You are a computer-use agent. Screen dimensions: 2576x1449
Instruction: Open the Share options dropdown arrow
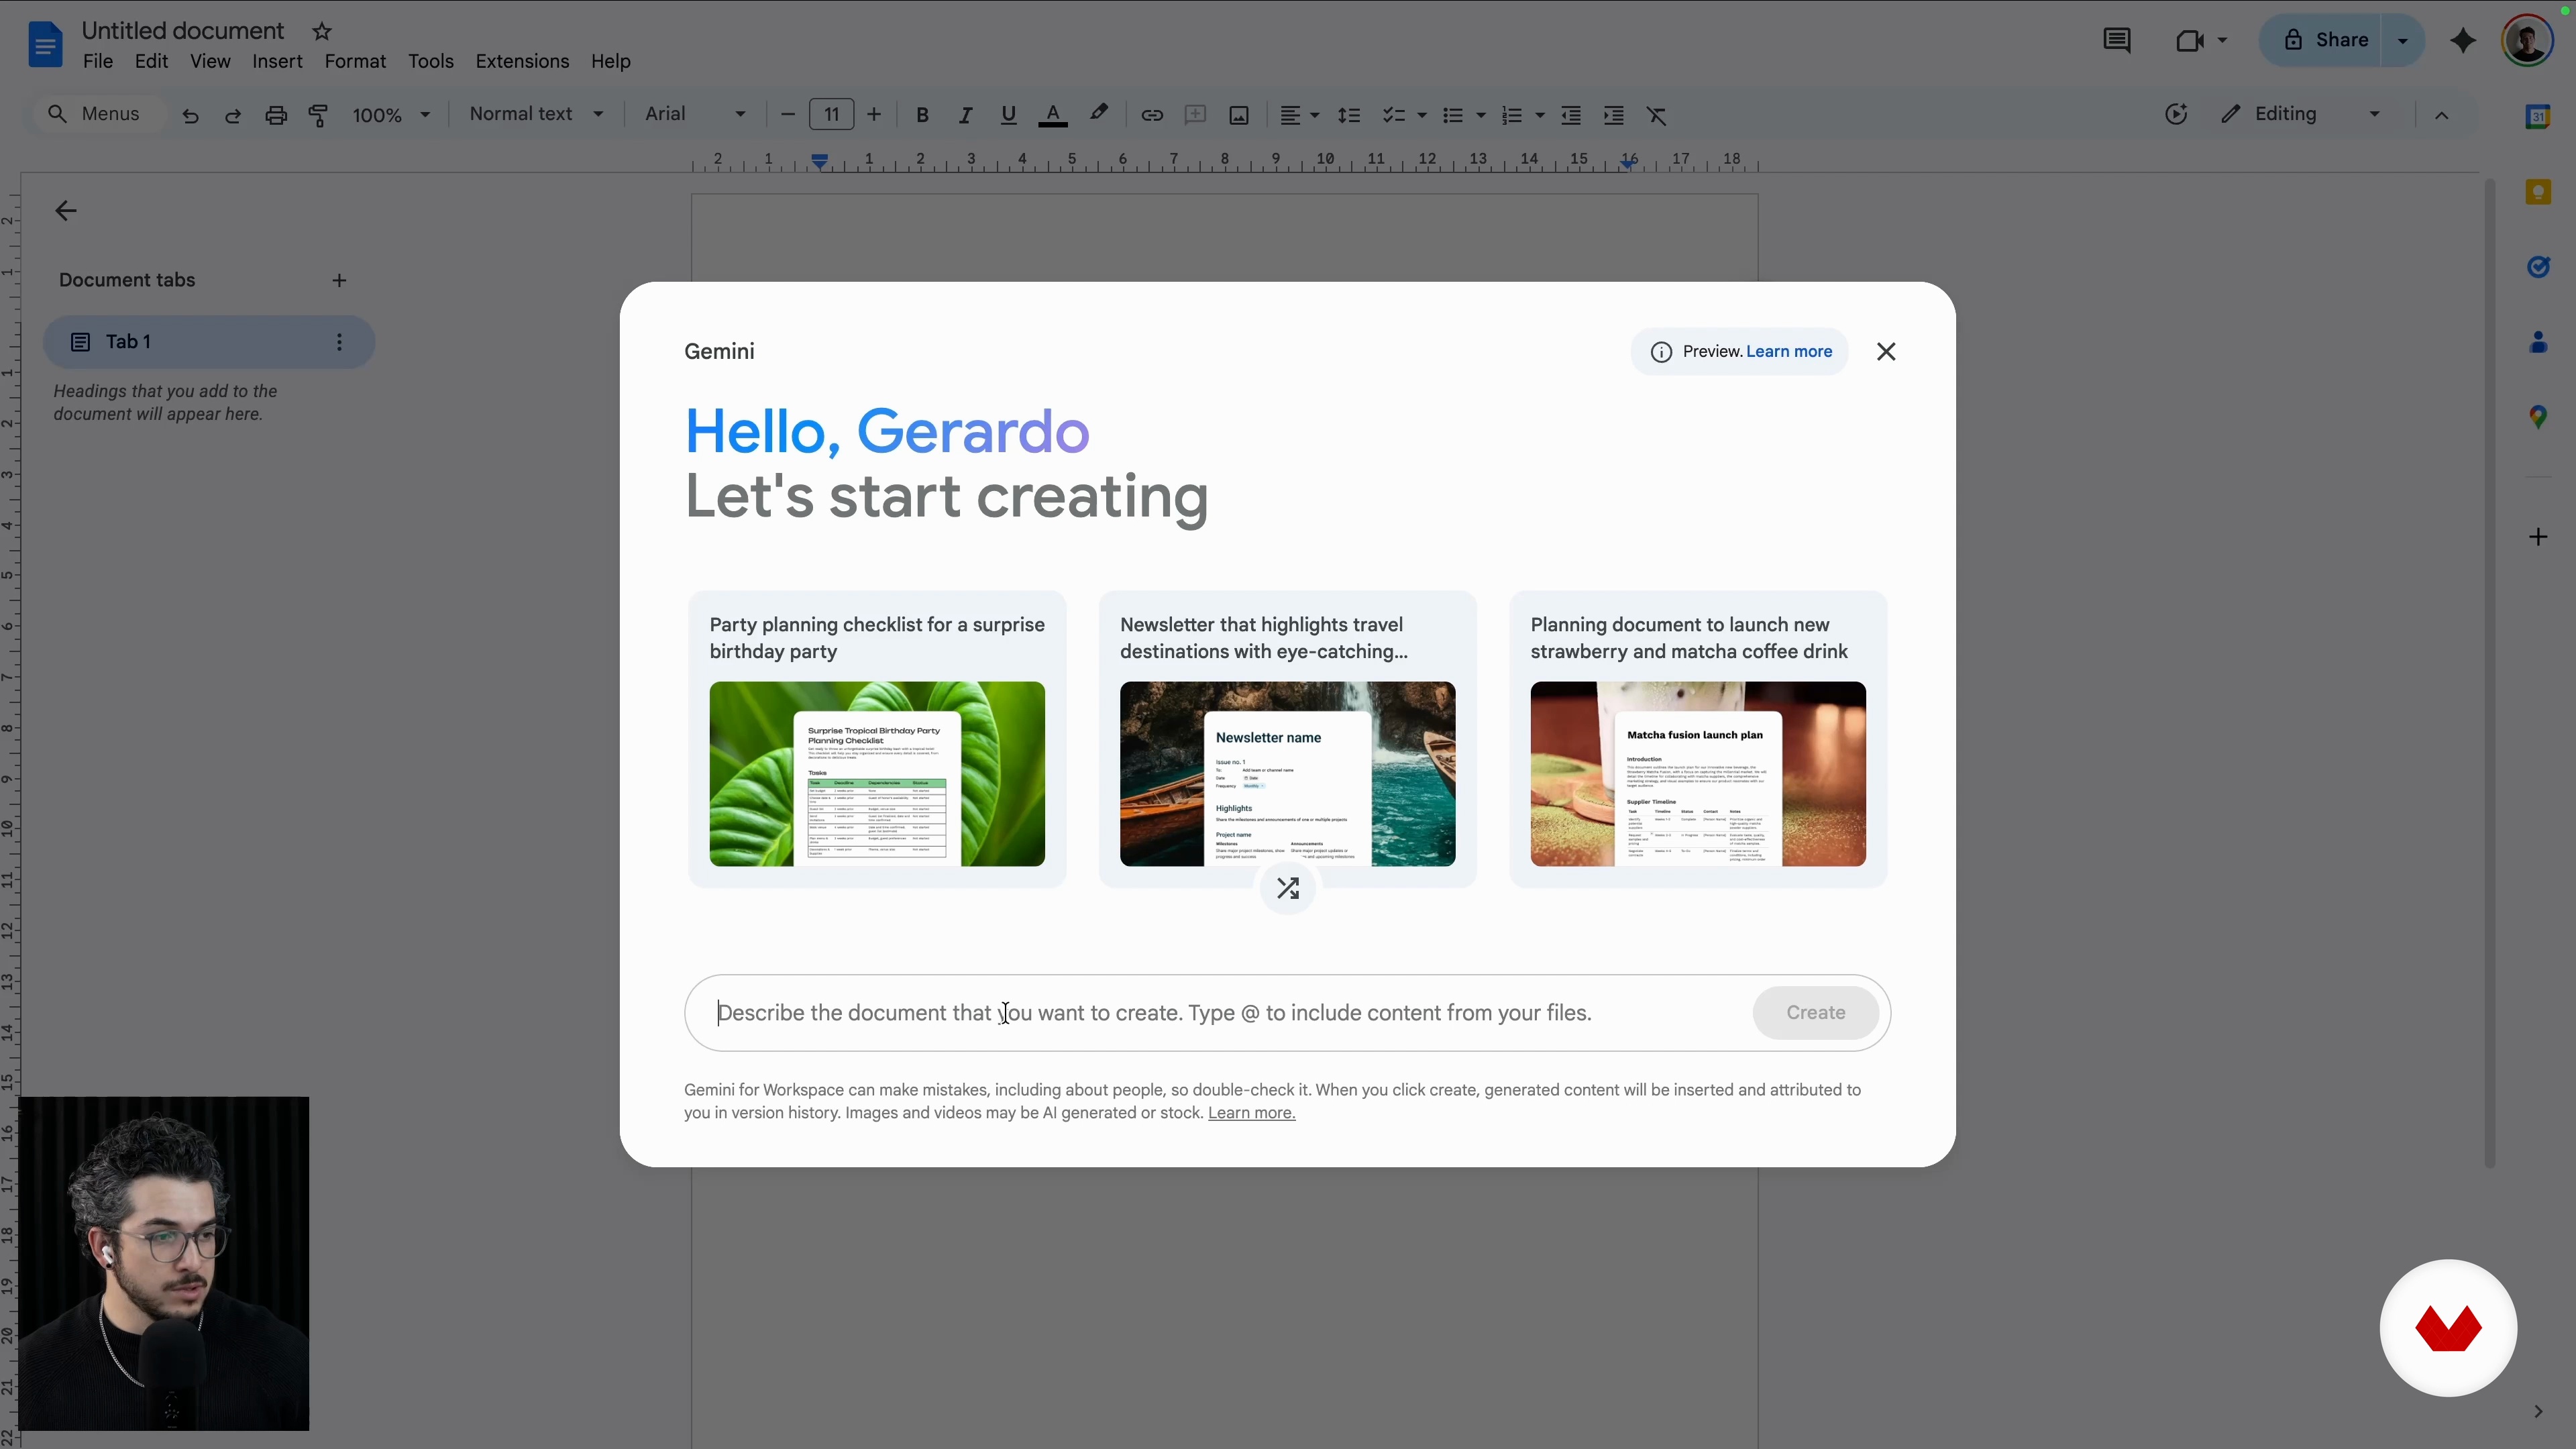(x=2403, y=41)
